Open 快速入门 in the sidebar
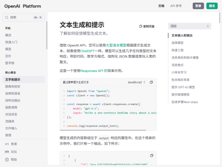Image resolution: width=222 pixels, height=167 pixels. (x=11, y=42)
